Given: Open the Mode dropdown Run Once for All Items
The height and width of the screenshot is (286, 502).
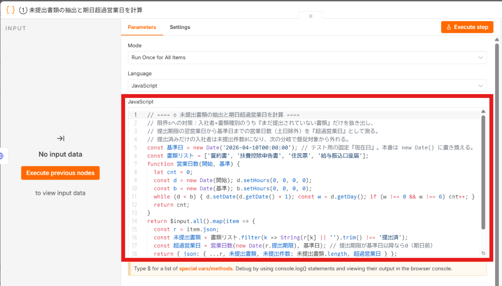Looking at the screenshot, I should point(307,57).
